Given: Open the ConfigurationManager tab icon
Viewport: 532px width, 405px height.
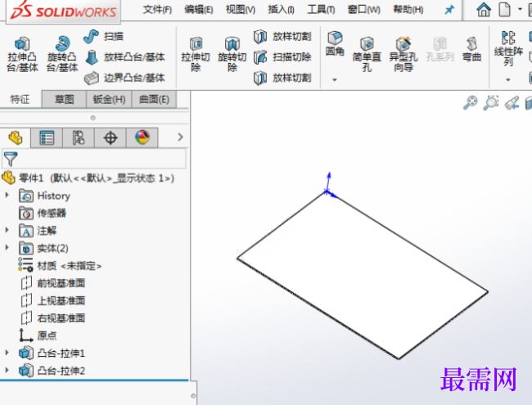Looking at the screenshot, I should tap(79, 137).
